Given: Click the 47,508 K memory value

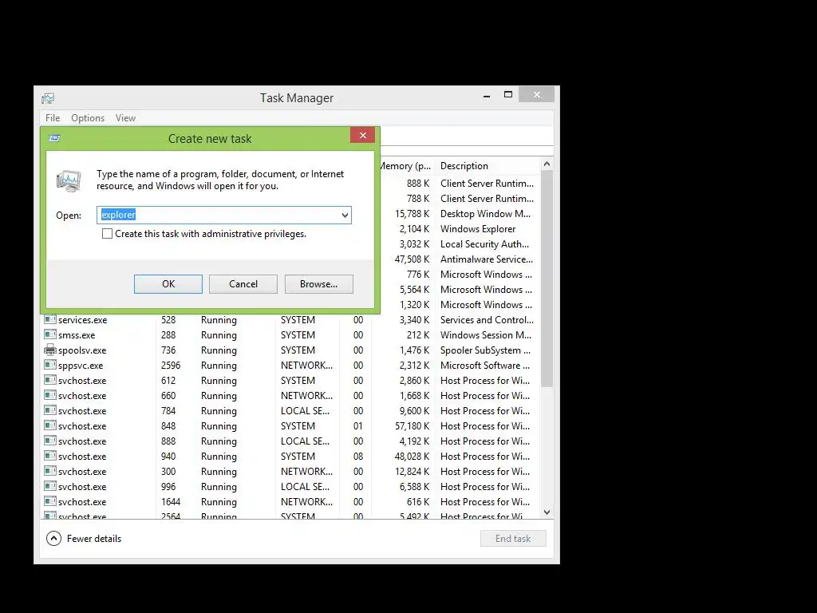Looking at the screenshot, I should pos(412,259).
